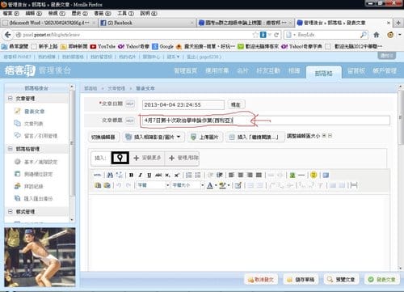
Task: Click into the article title field
Action: tap(265, 121)
